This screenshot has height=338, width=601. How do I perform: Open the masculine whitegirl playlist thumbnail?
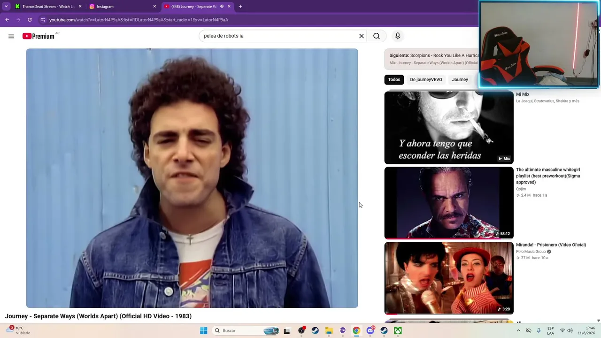click(449, 203)
